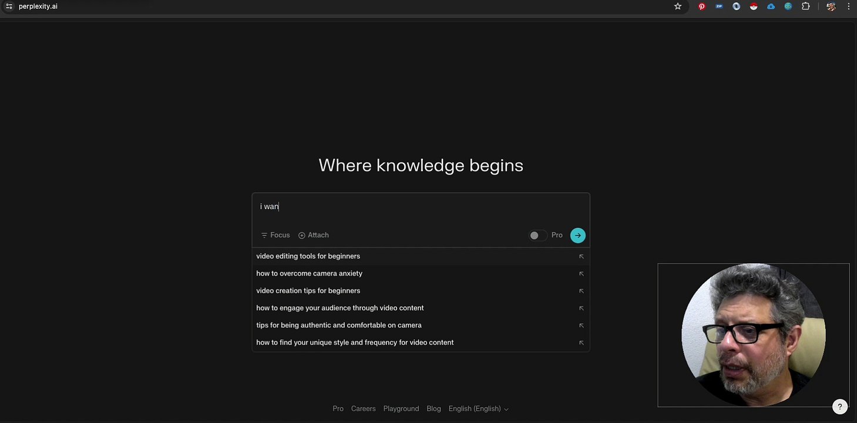The width and height of the screenshot is (857, 423).
Task: Click the teal submit arrow button
Action: [577, 236]
